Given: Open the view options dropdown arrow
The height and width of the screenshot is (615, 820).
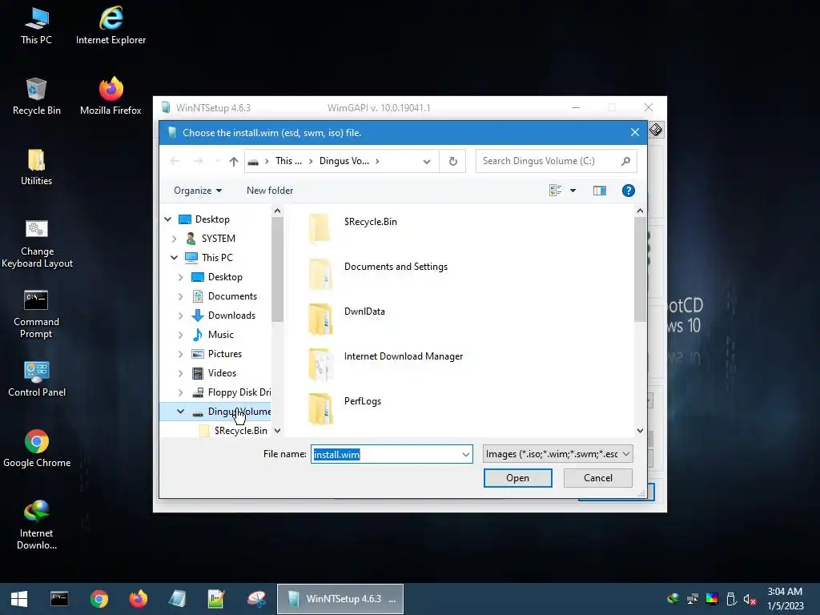Looking at the screenshot, I should pyautogui.click(x=573, y=191).
